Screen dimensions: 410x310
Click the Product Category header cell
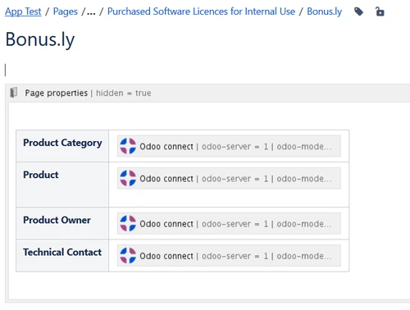tap(62, 146)
